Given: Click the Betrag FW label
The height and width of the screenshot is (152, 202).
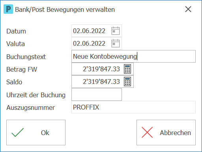Looking at the screenshot, I should (22, 69).
